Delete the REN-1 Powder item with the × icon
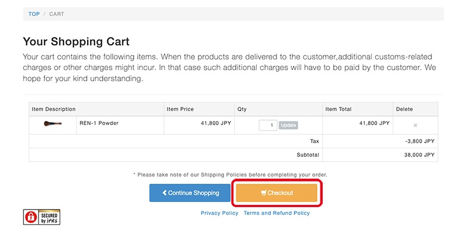The width and height of the screenshot is (467, 234). tap(415, 125)
